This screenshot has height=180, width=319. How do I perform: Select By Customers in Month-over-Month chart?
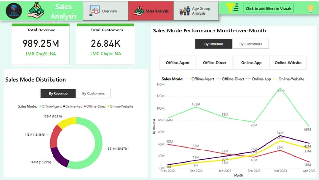coord(250,44)
